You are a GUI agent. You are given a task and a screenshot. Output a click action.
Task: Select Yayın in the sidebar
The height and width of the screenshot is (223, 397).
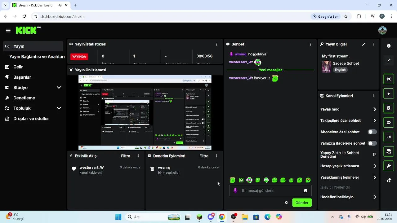click(33, 46)
